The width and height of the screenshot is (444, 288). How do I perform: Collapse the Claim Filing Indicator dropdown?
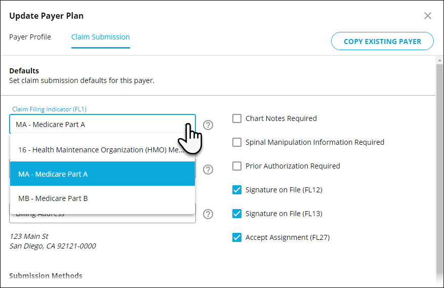(102, 125)
